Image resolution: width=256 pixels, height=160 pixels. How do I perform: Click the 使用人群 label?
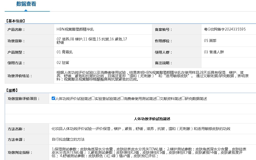click(163, 52)
